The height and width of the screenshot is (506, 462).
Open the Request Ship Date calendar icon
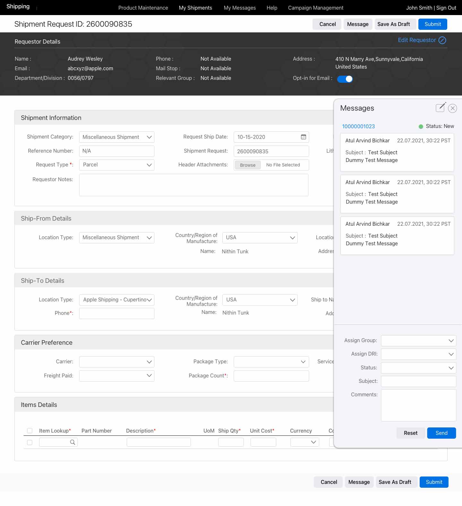[x=303, y=137]
